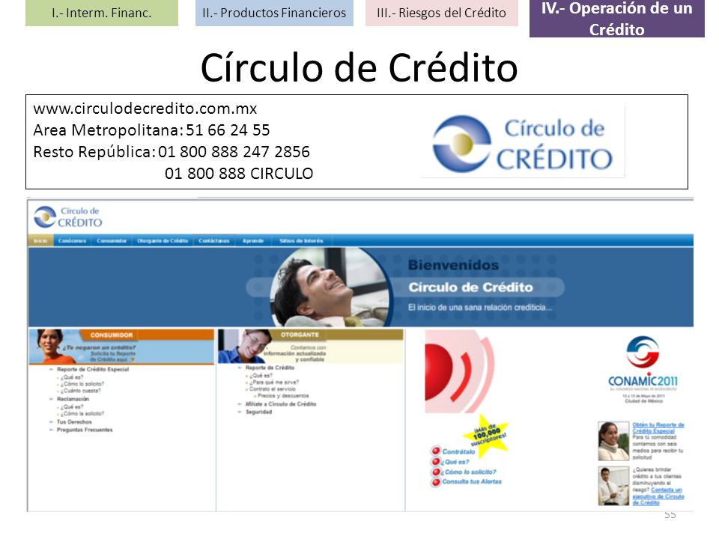Select the 'II.- Productos Financieros' section tab

click(x=274, y=13)
